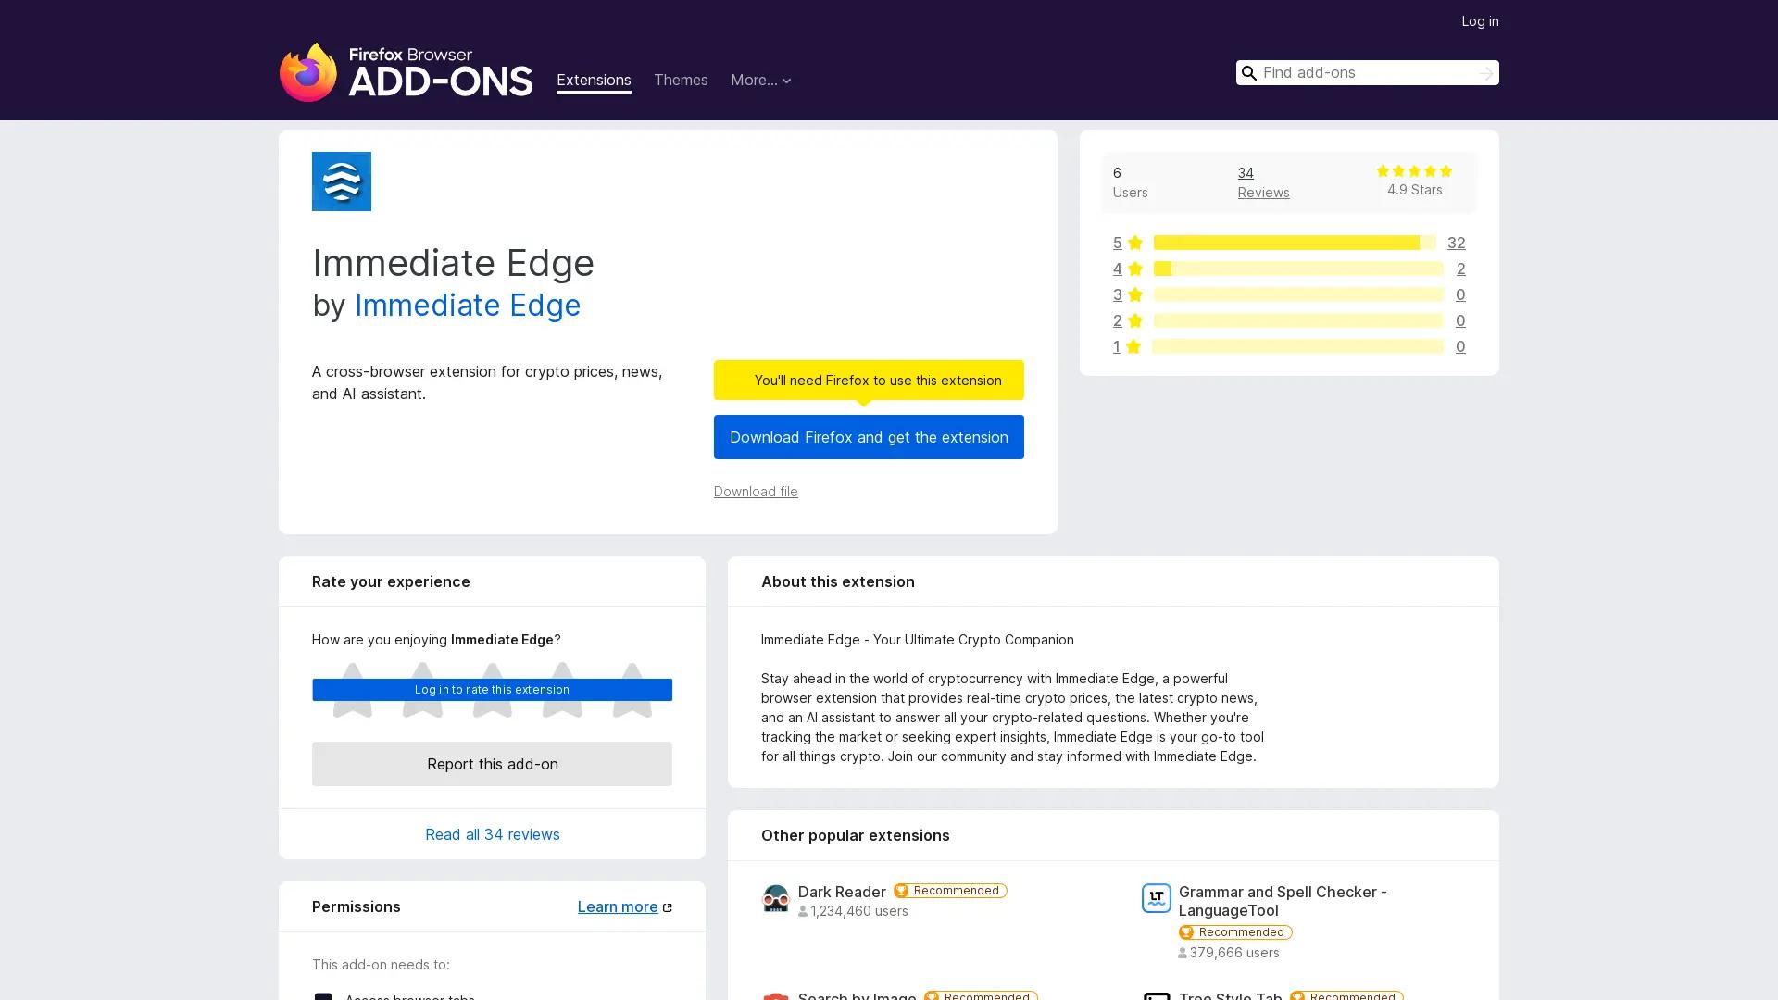Switch to the Extensions tab
The width and height of the screenshot is (1778, 1000).
pyautogui.click(x=594, y=80)
